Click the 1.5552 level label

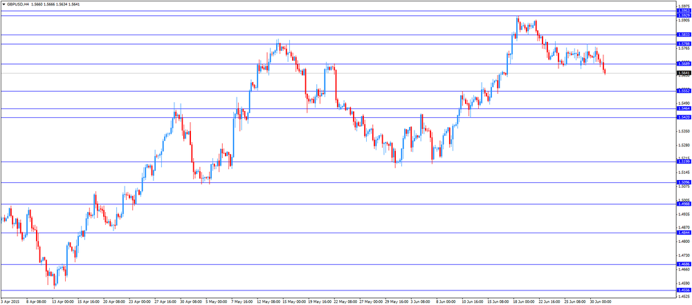(684, 90)
